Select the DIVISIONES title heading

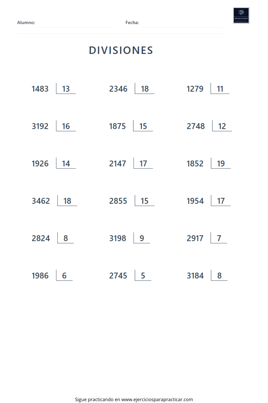click(x=121, y=50)
